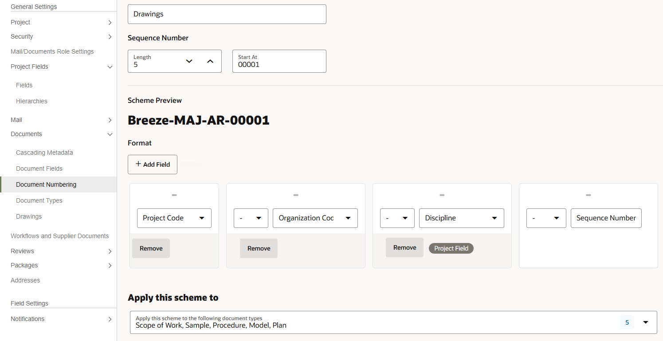Decrease the sequence Length value
Screen dimensions: 663x341
coord(189,61)
